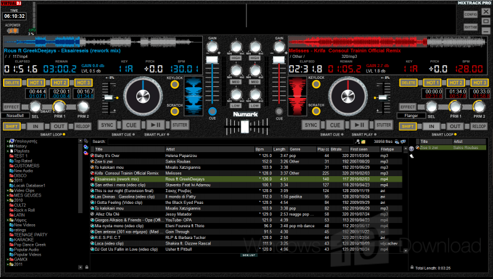Click the right deck SYNC button

pos(311,125)
